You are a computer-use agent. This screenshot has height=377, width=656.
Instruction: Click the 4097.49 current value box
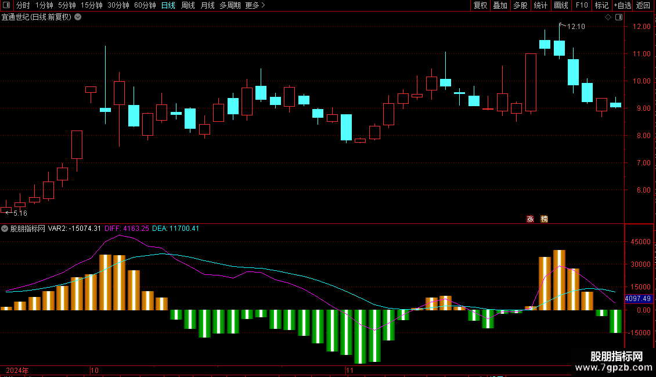point(638,299)
